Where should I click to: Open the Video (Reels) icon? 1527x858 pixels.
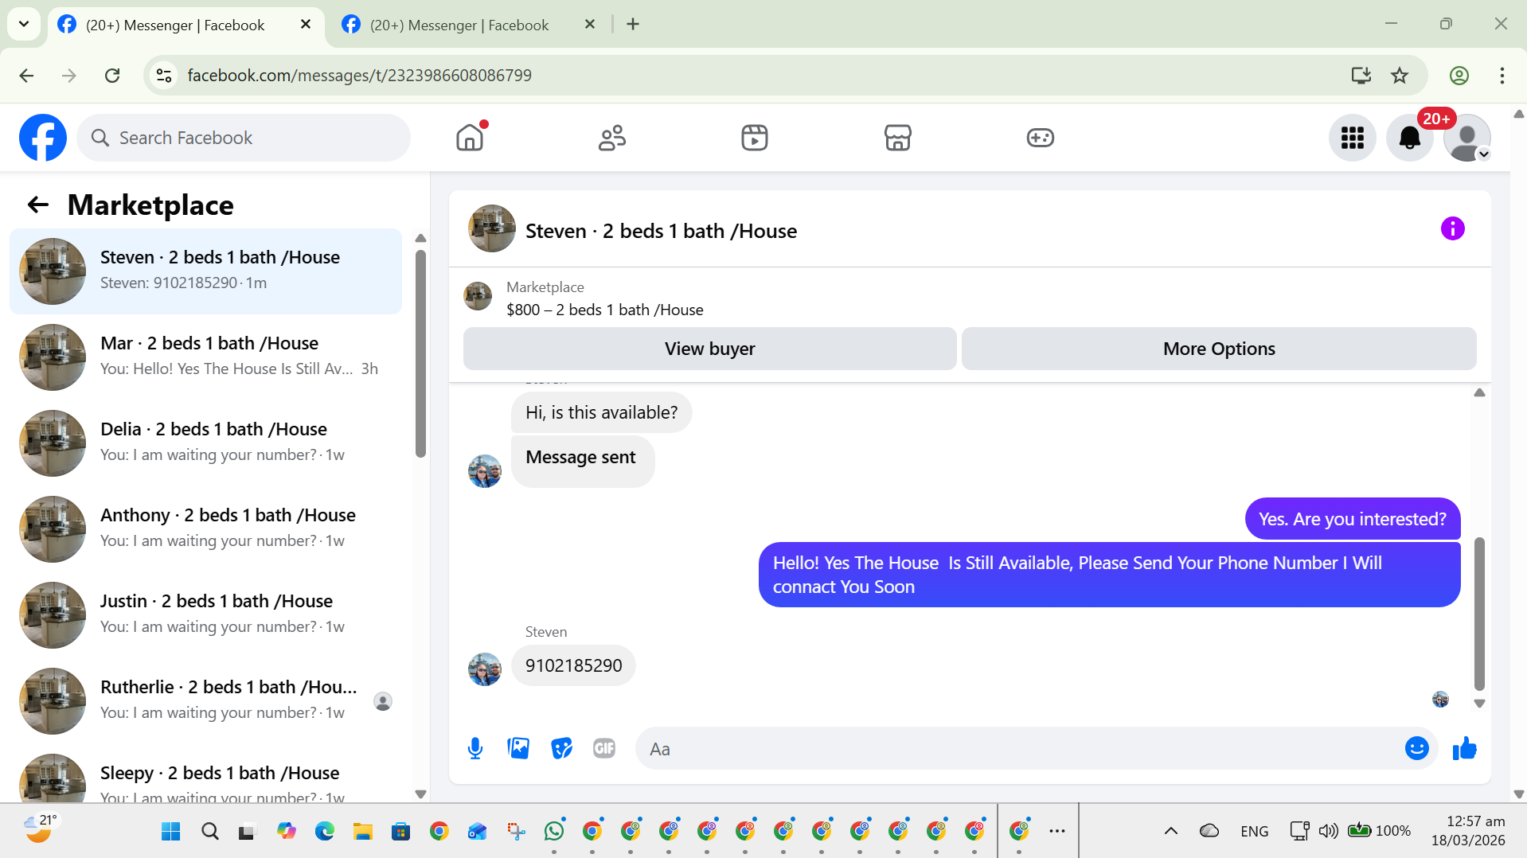click(x=755, y=138)
